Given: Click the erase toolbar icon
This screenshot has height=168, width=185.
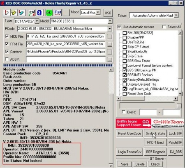Looking at the screenshot, I should pos(21,13).
